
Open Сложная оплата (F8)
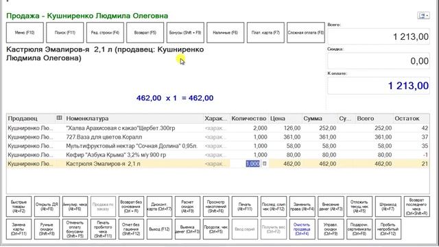click(306, 33)
